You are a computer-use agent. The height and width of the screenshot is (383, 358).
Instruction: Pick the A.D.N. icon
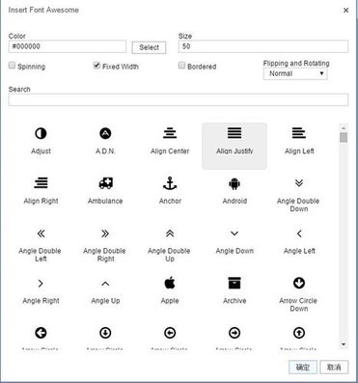tap(105, 133)
